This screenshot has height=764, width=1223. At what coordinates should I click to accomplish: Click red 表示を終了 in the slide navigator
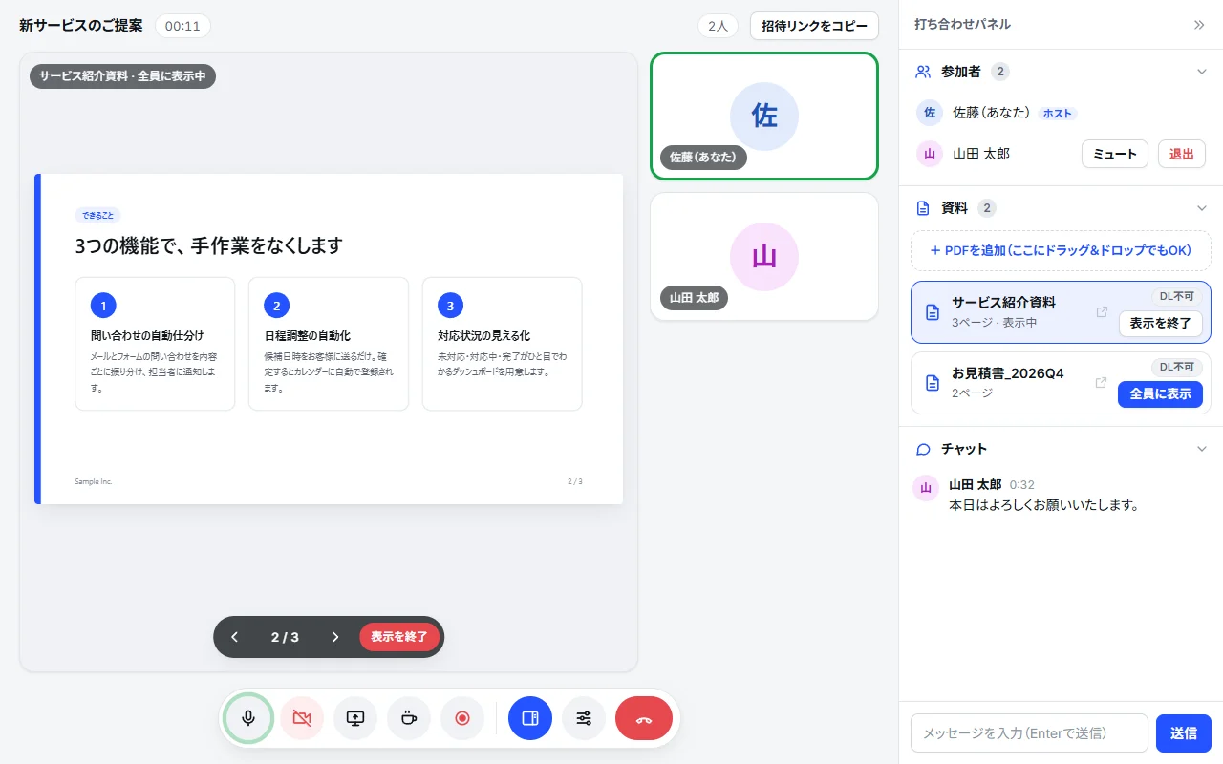tap(400, 637)
